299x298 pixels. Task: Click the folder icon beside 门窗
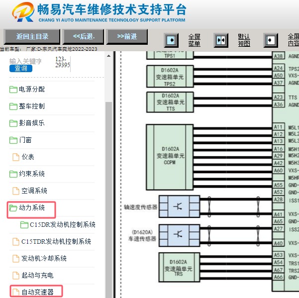13,140
